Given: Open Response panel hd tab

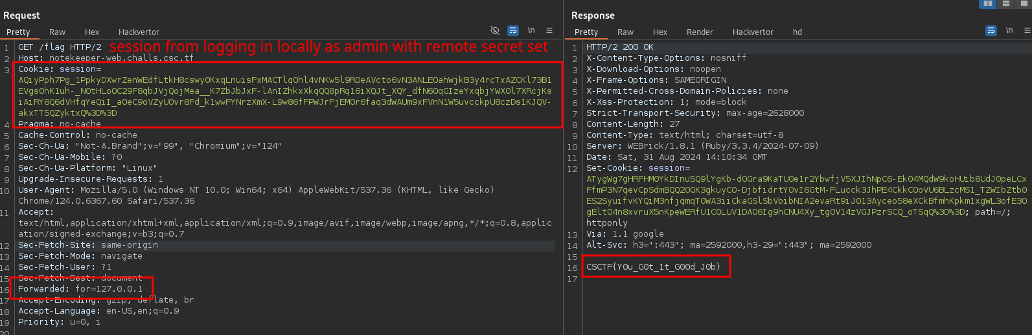Looking at the screenshot, I should pyautogui.click(x=797, y=32).
